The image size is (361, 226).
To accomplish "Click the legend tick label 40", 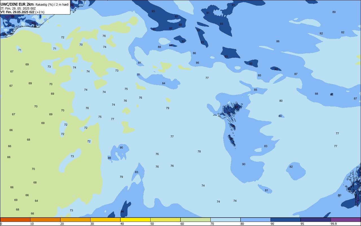I will tap(122, 224).
